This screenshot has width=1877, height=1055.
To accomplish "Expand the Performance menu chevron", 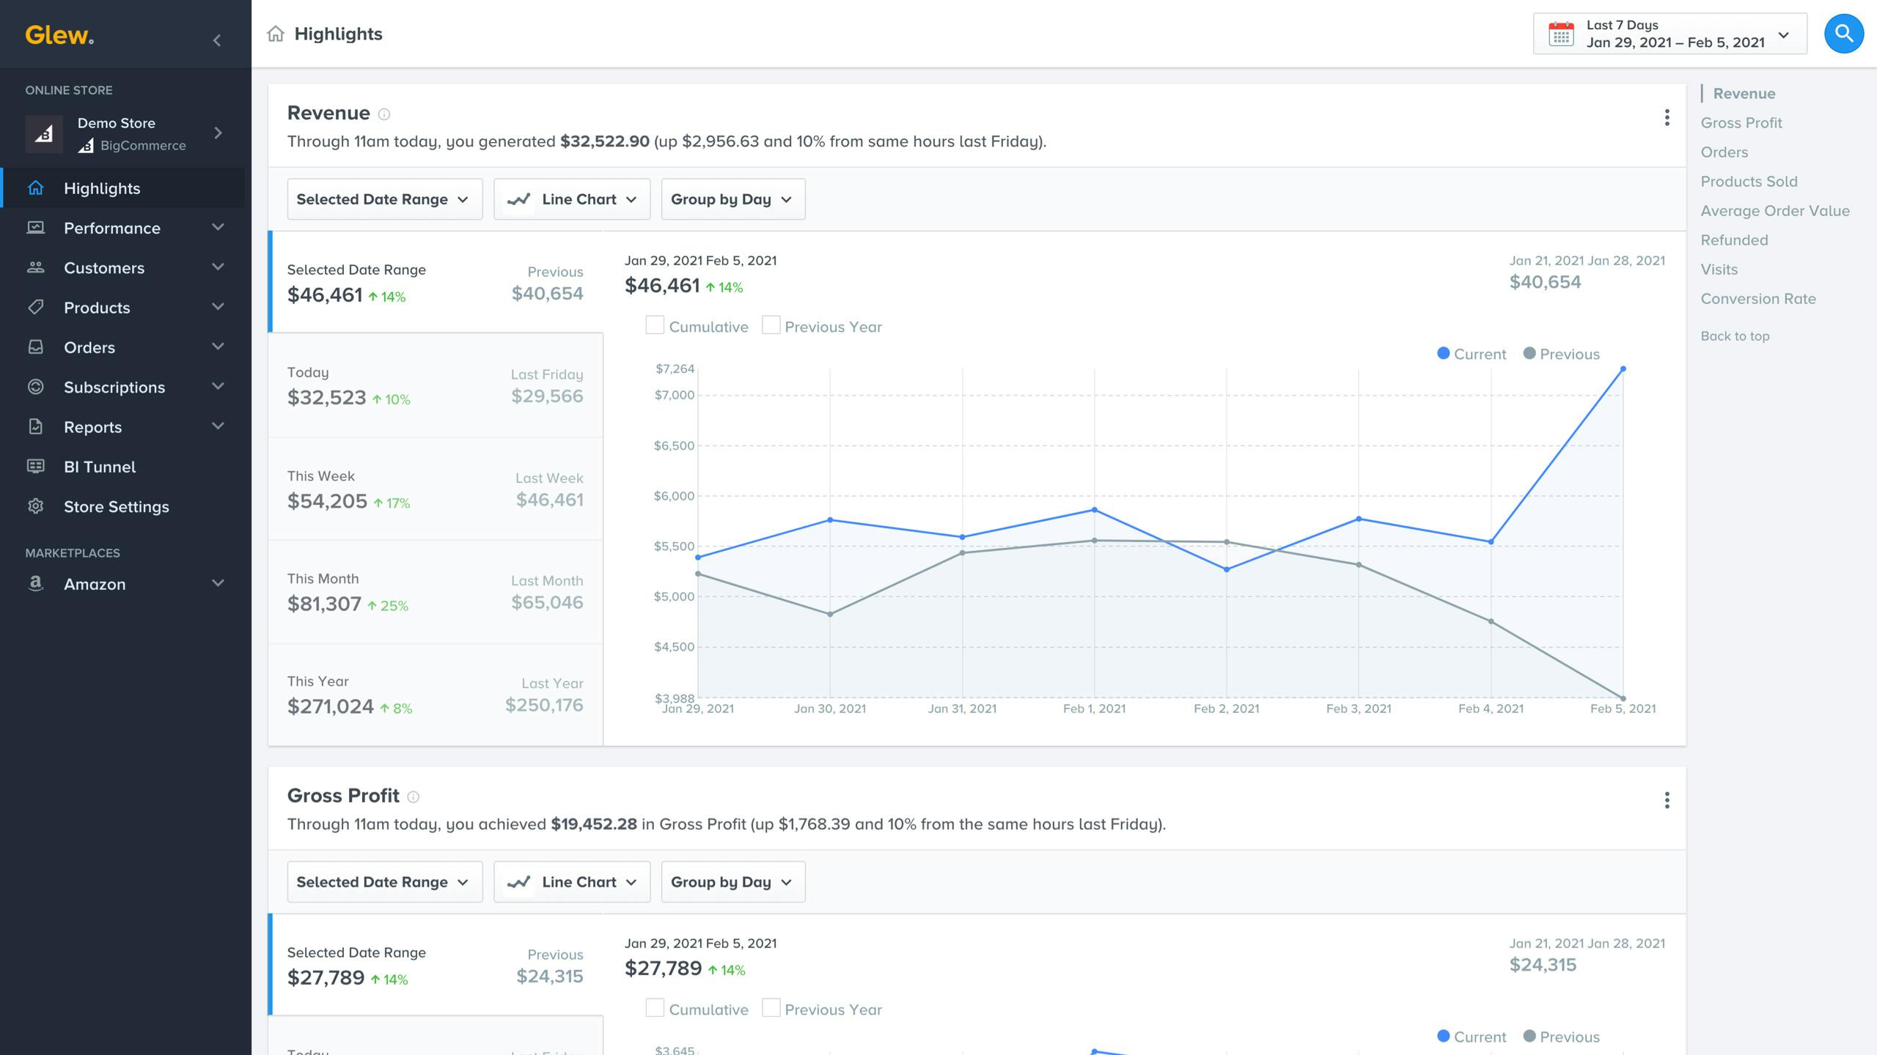I will [218, 227].
